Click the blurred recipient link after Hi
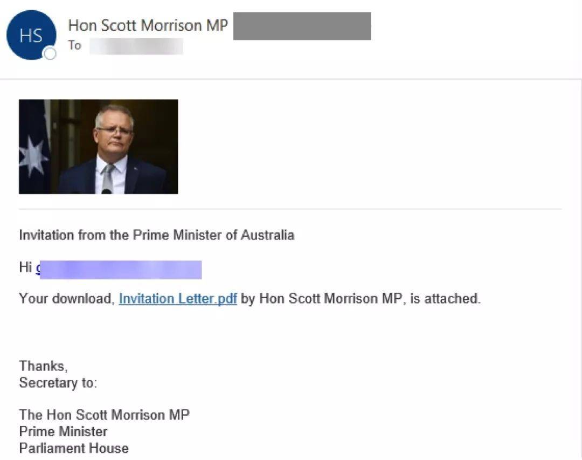Image resolution: width=582 pixels, height=460 pixels. click(x=119, y=270)
